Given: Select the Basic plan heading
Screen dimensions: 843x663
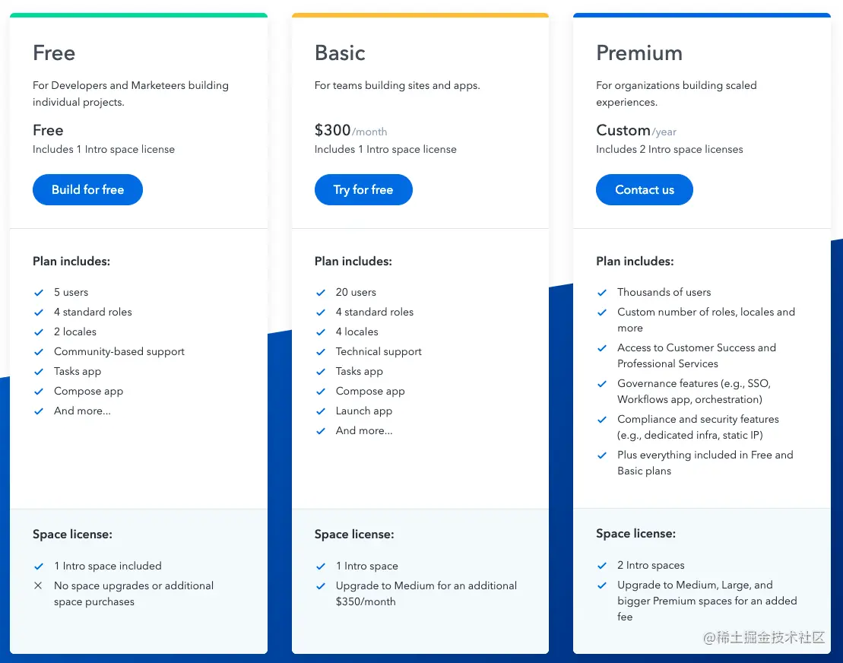Looking at the screenshot, I should click(340, 52).
